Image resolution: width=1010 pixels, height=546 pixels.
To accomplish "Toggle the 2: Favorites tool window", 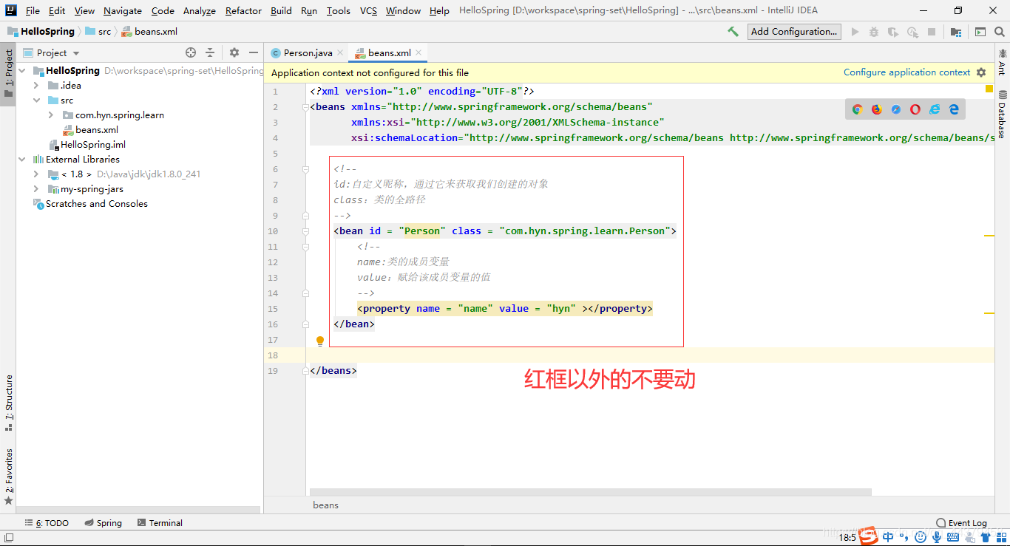I will click(x=8, y=477).
